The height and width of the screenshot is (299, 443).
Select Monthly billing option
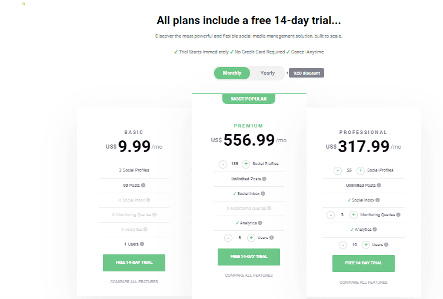[232, 73]
